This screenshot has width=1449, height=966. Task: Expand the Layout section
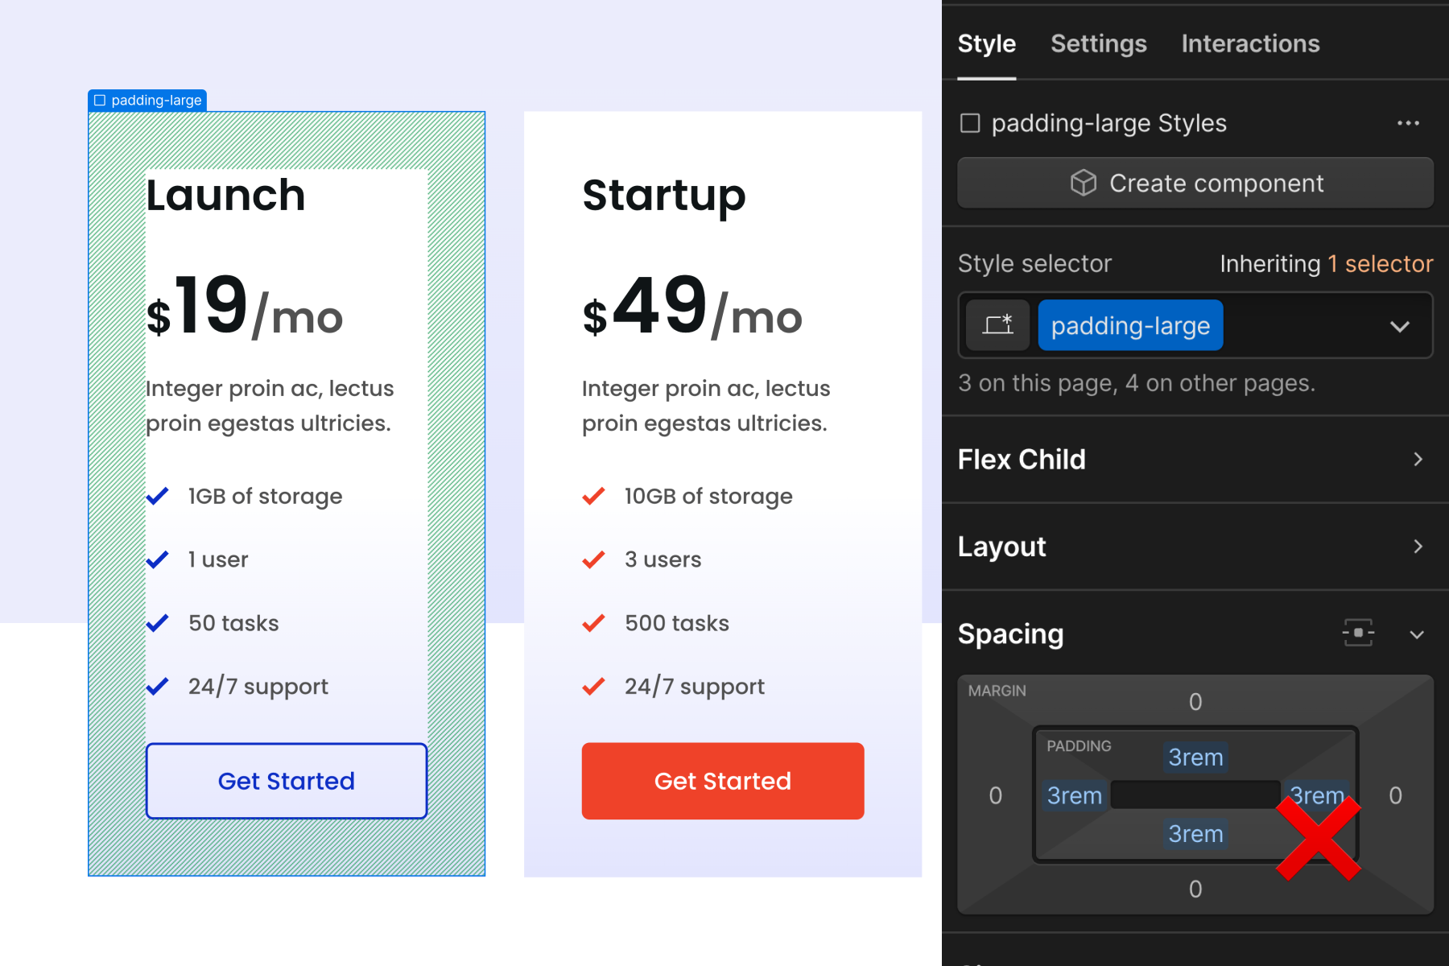[1195, 547]
